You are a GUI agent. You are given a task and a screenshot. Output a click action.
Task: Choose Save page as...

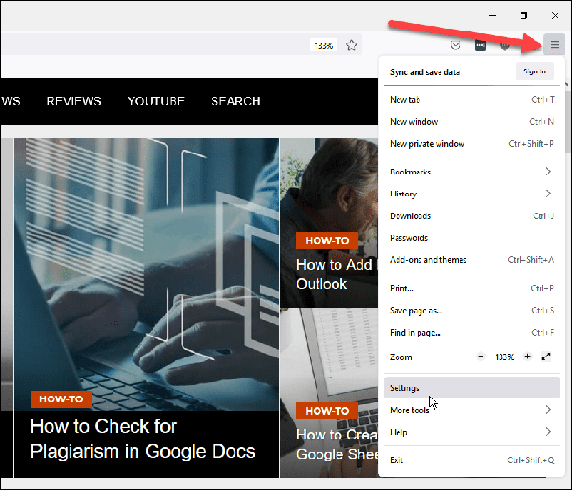pos(472,310)
